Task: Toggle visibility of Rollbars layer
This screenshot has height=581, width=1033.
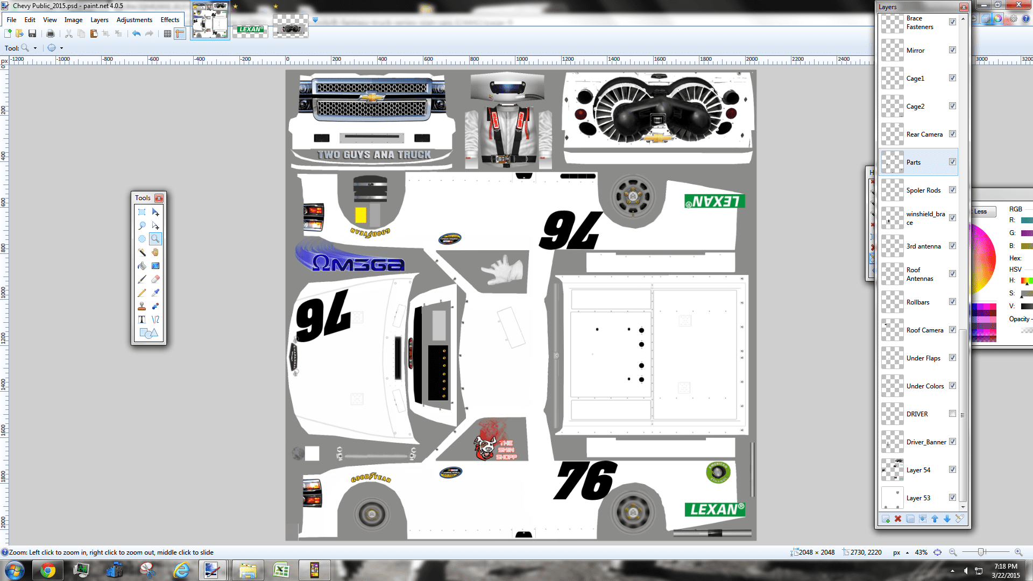Action: click(952, 302)
